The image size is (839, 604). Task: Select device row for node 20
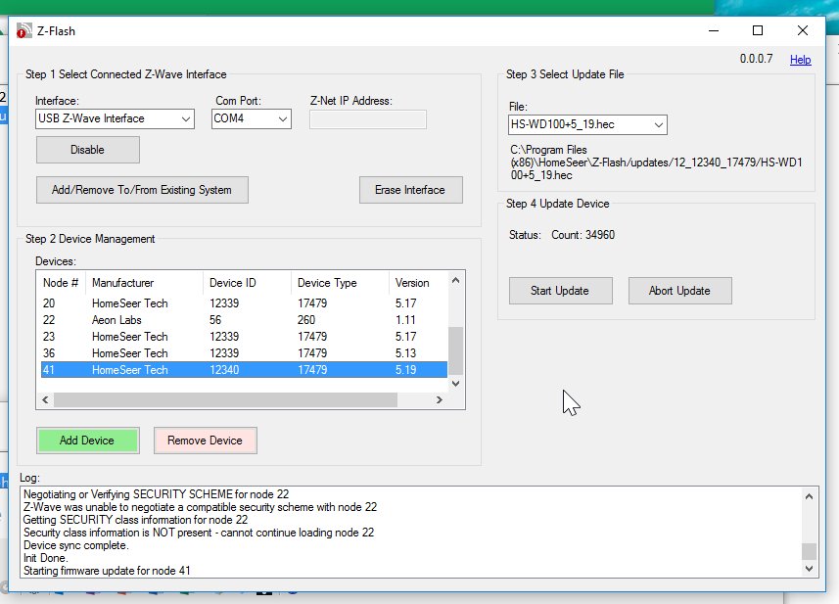[x=244, y=303]
